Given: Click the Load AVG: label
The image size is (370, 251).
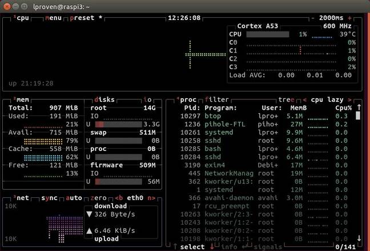Looking at the screenshot, I should click(x=247, y=75).
